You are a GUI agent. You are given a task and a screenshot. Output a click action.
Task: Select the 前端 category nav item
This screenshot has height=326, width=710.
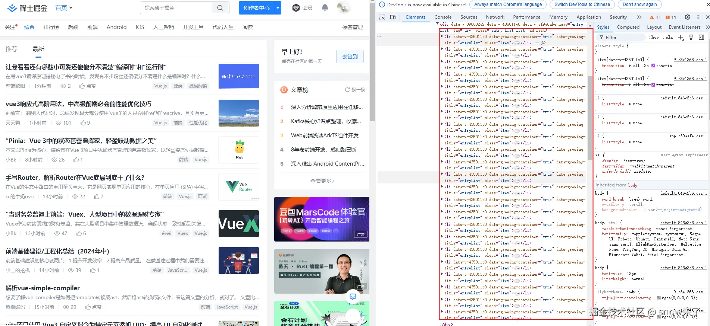92,27
